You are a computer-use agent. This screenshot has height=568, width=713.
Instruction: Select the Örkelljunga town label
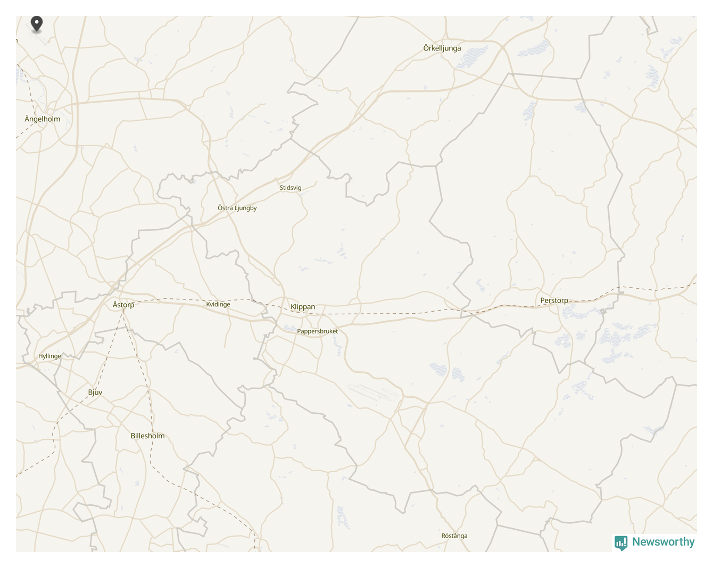[x=442, y=48]
